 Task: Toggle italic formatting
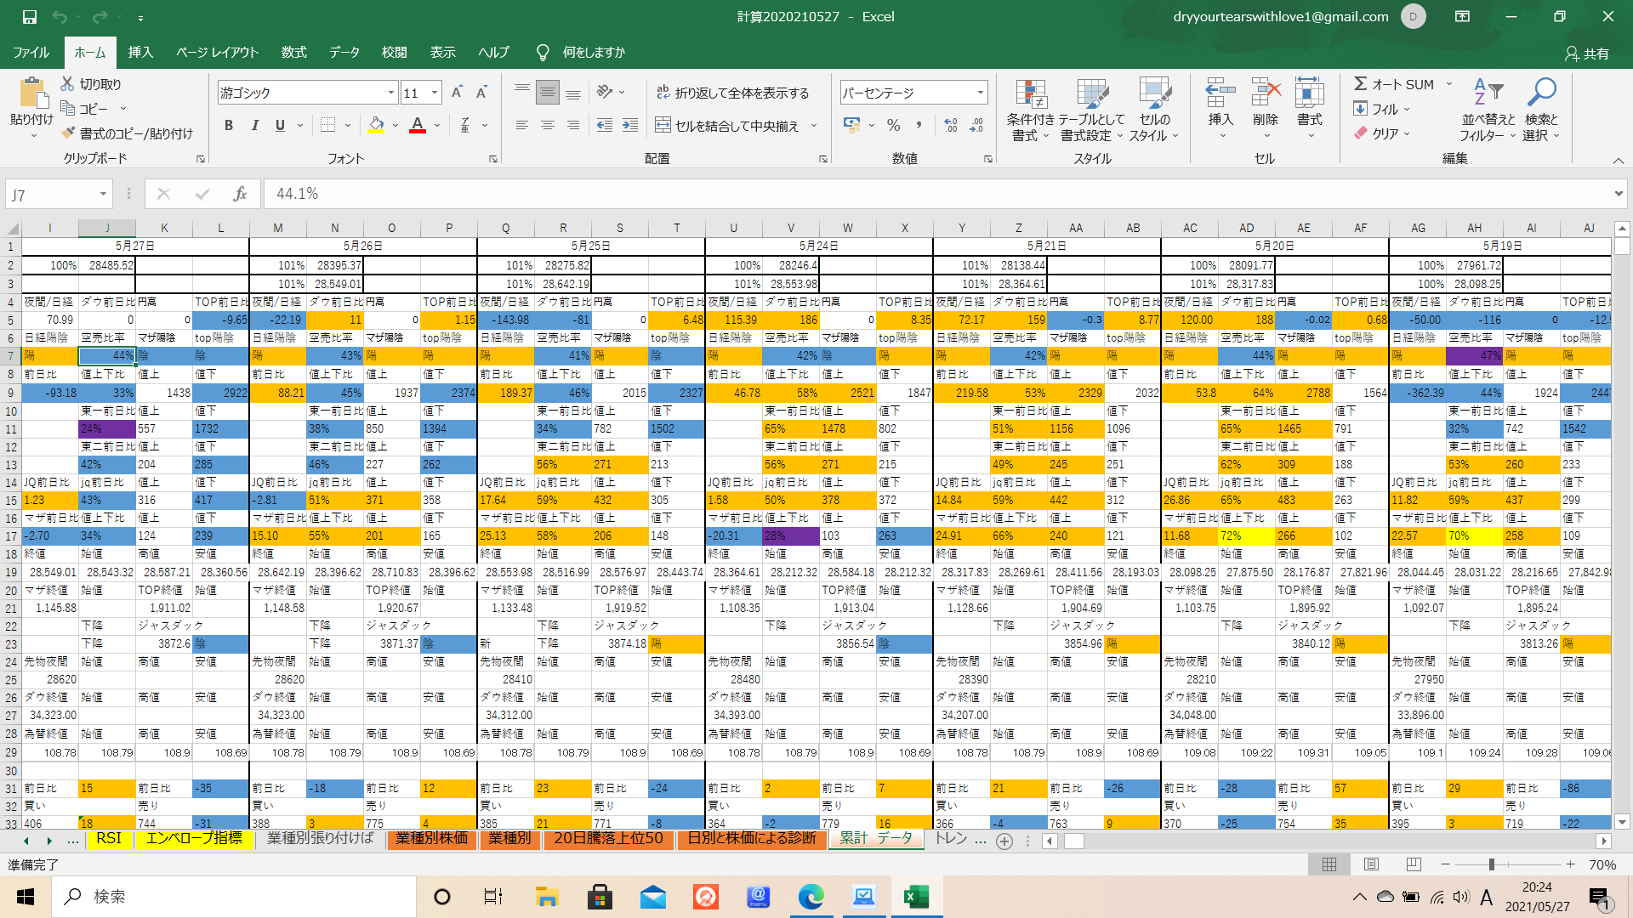[254, 126]
